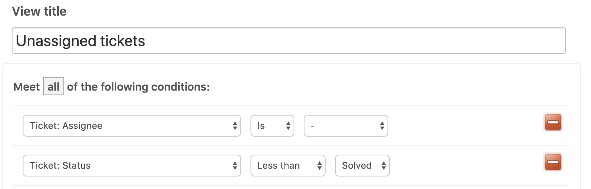Remove the Ticket: Status condition row
The width and height of the screenshot is (591, 189).
[553, 162]
